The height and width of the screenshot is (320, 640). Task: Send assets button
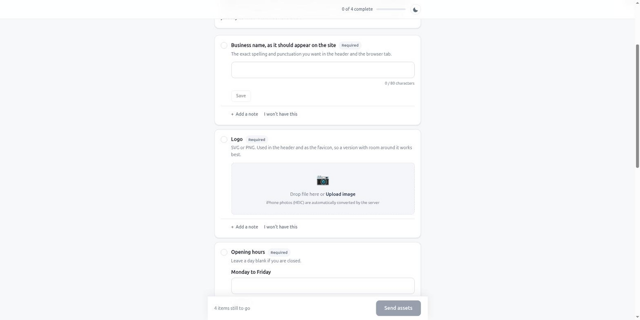[x=398, y=308]
